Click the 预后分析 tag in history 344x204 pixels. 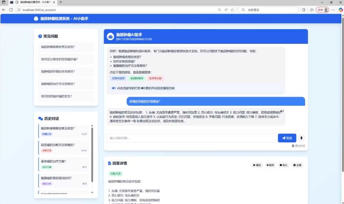coord(47,184)
